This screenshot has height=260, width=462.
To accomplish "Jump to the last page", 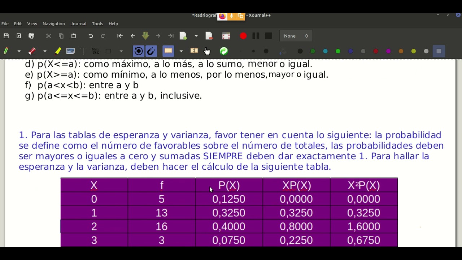I will [x=171, y=36].
